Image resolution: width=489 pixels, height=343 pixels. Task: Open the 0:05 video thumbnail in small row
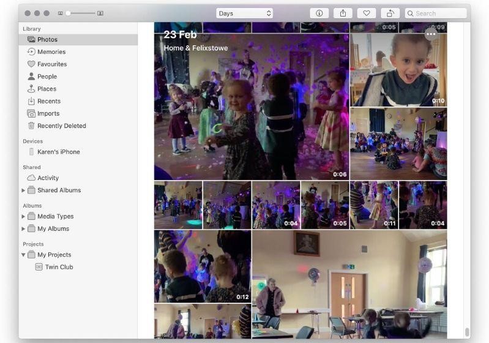(324, 205)
